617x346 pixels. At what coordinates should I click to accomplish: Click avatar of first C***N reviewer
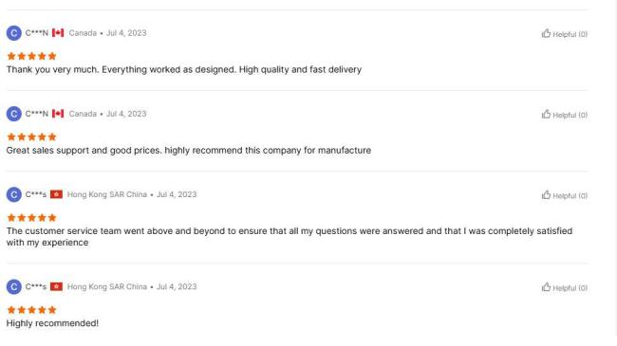14,33
